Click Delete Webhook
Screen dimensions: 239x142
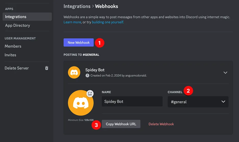point(161,124)
